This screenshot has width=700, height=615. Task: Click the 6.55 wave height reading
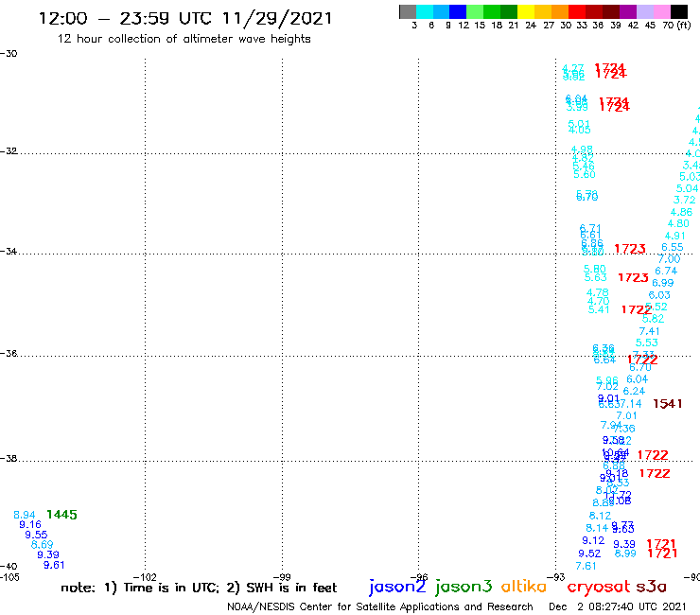click(x=673, y=247)
